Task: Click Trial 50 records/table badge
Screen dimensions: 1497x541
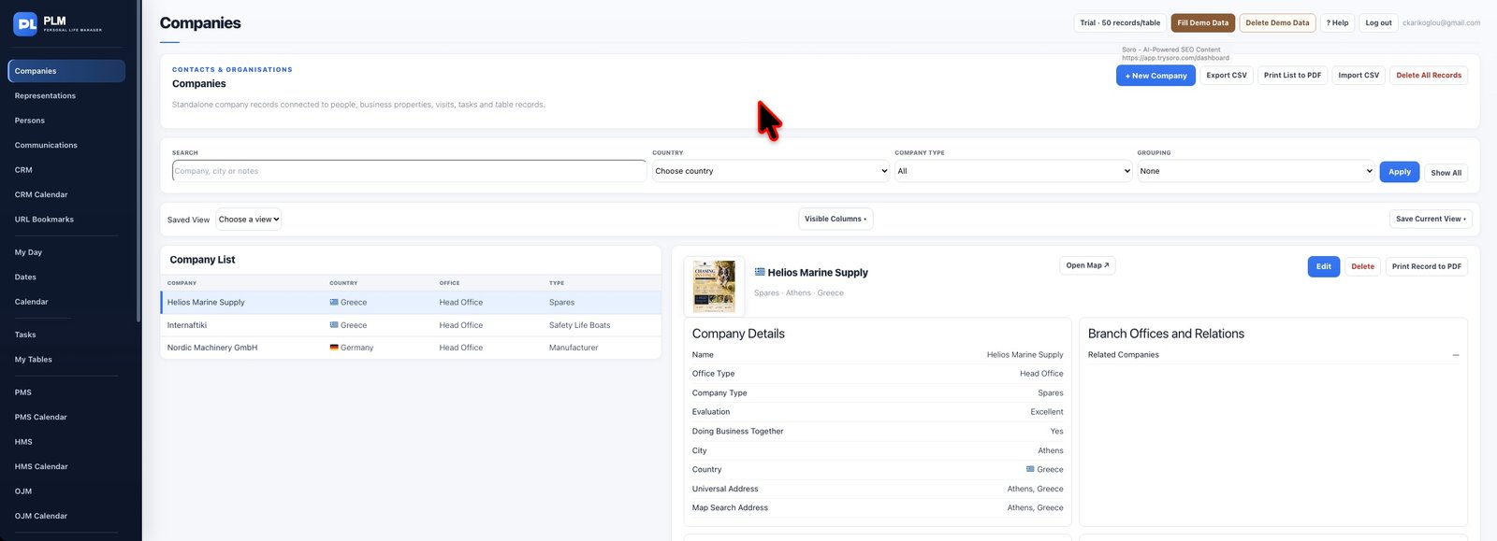Action: coord(1120,22)
